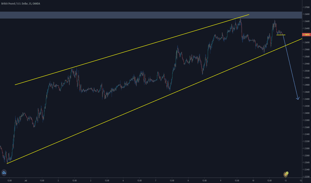Select the upper yellow channel trendline

point(132,50)
